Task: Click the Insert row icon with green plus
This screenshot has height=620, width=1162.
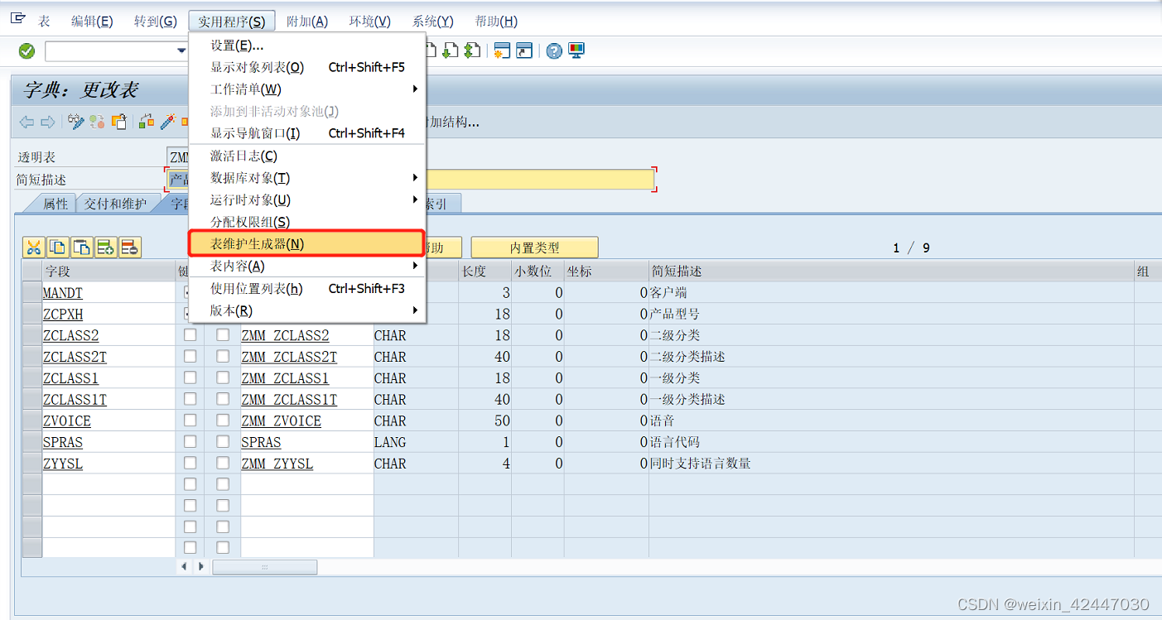Action: [104, 247]
